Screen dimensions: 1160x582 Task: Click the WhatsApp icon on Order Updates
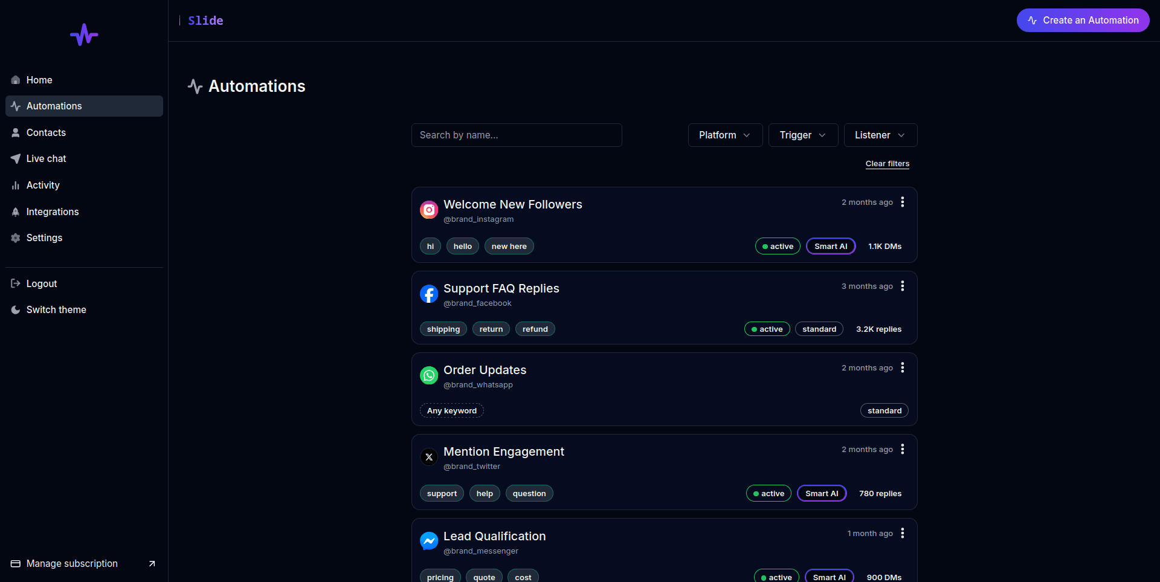[x=429, y=375]
